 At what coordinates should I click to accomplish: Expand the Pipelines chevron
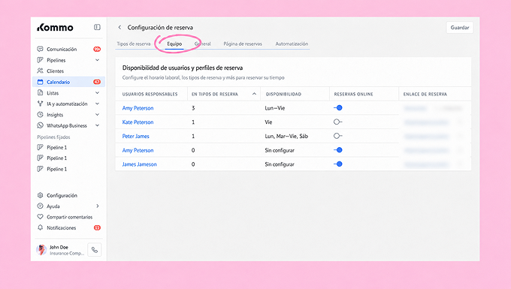point(97,60)
